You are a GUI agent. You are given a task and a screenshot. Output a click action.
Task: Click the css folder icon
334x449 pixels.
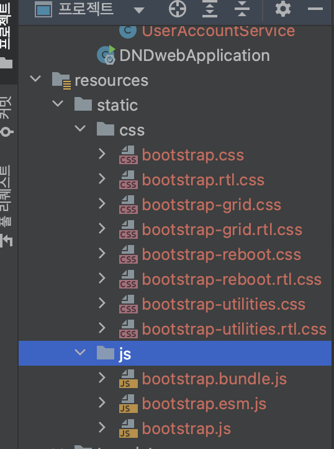[106, 129]
